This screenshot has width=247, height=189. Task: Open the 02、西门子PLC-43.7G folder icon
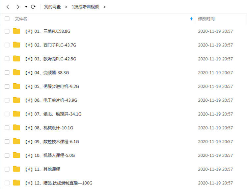16,45
